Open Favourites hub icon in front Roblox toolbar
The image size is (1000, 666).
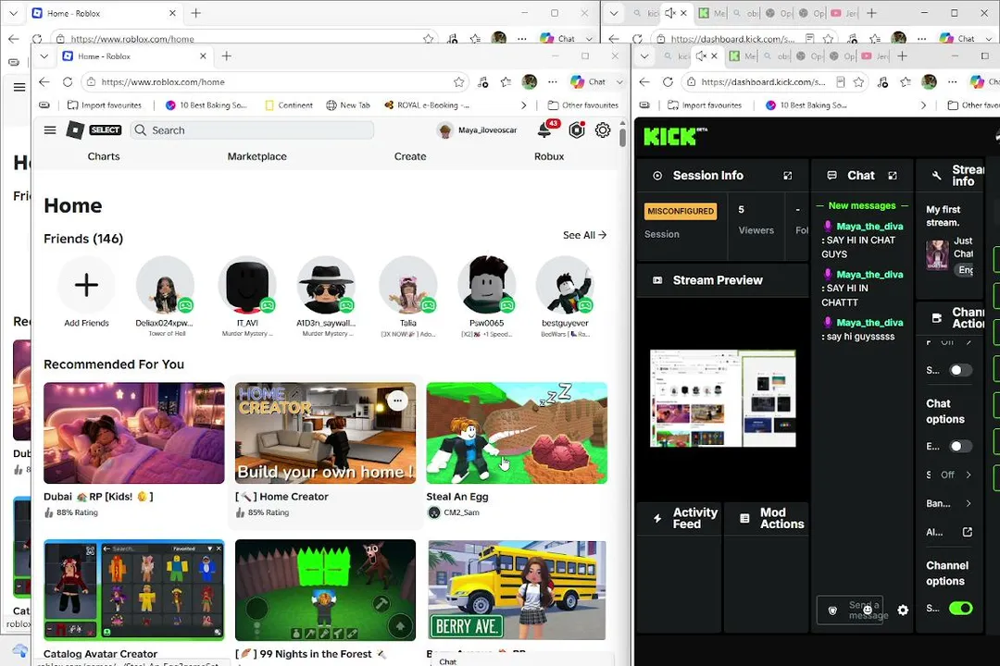click(506, 81)
